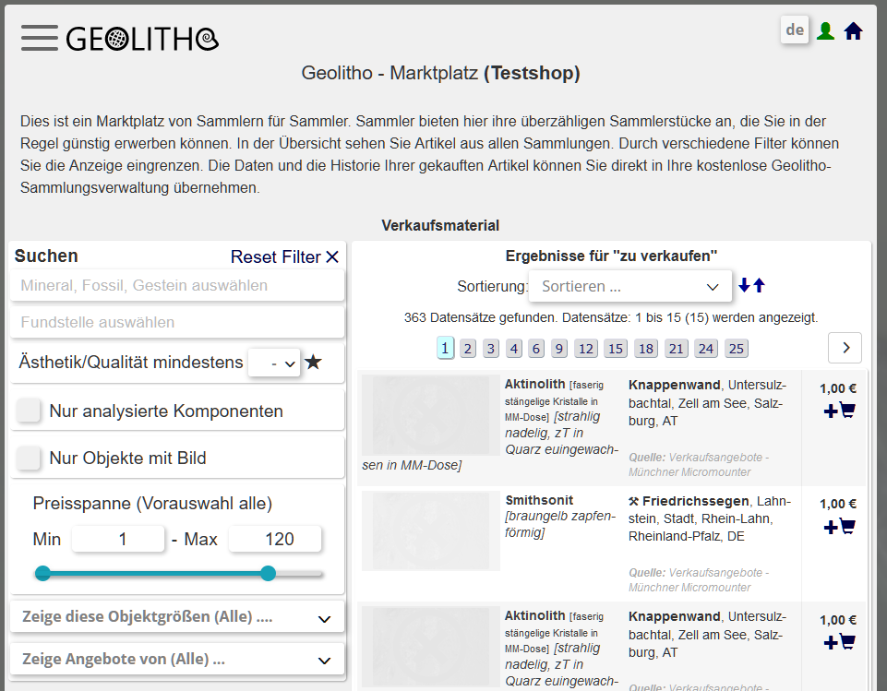The image size is (887, 691).
Task: Add first Aktinolith to shopping cart
Action: click(839, 411)
